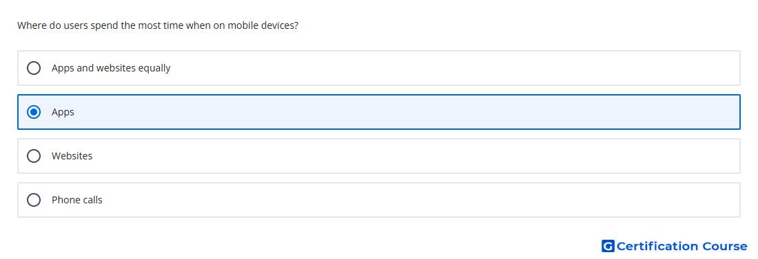The height and width of the screenshot is (259, 758).
Task: Click the blue G logo icon
Action: point(608,247)
